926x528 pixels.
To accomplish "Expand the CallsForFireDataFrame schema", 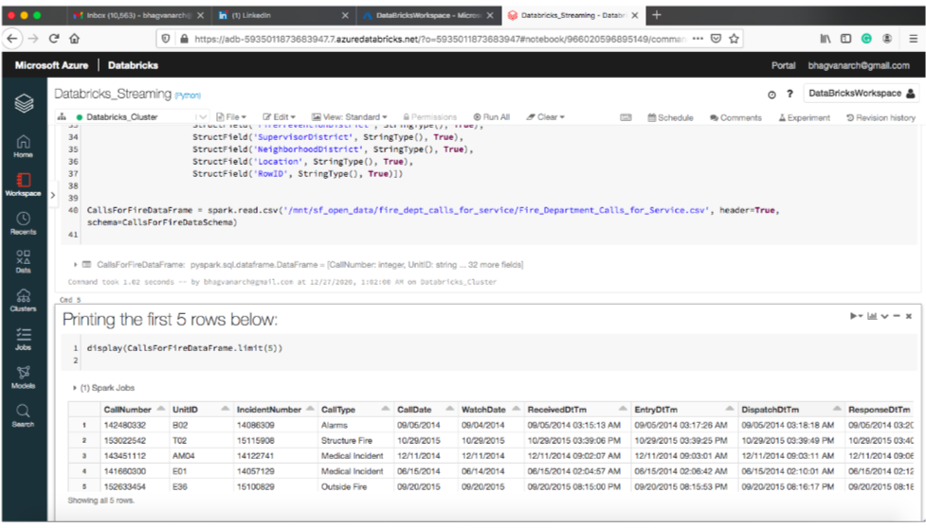I will coord(75,265).
